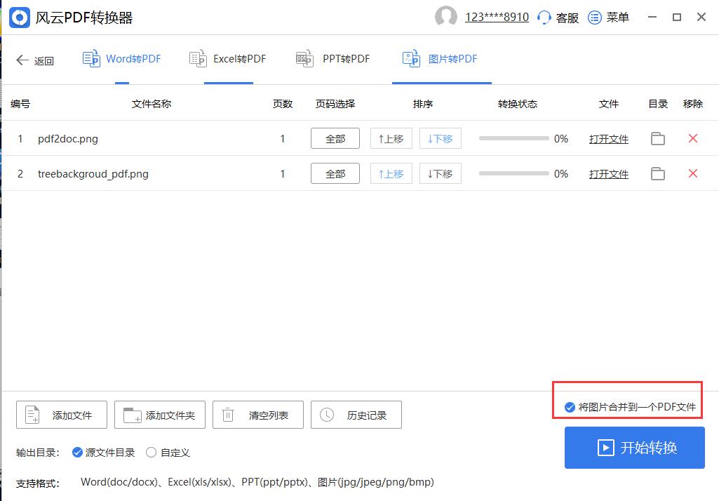719x501 pixels.
Task: Remove treebackgroud_pdf.png with its red X
Action: pos(692,173)
